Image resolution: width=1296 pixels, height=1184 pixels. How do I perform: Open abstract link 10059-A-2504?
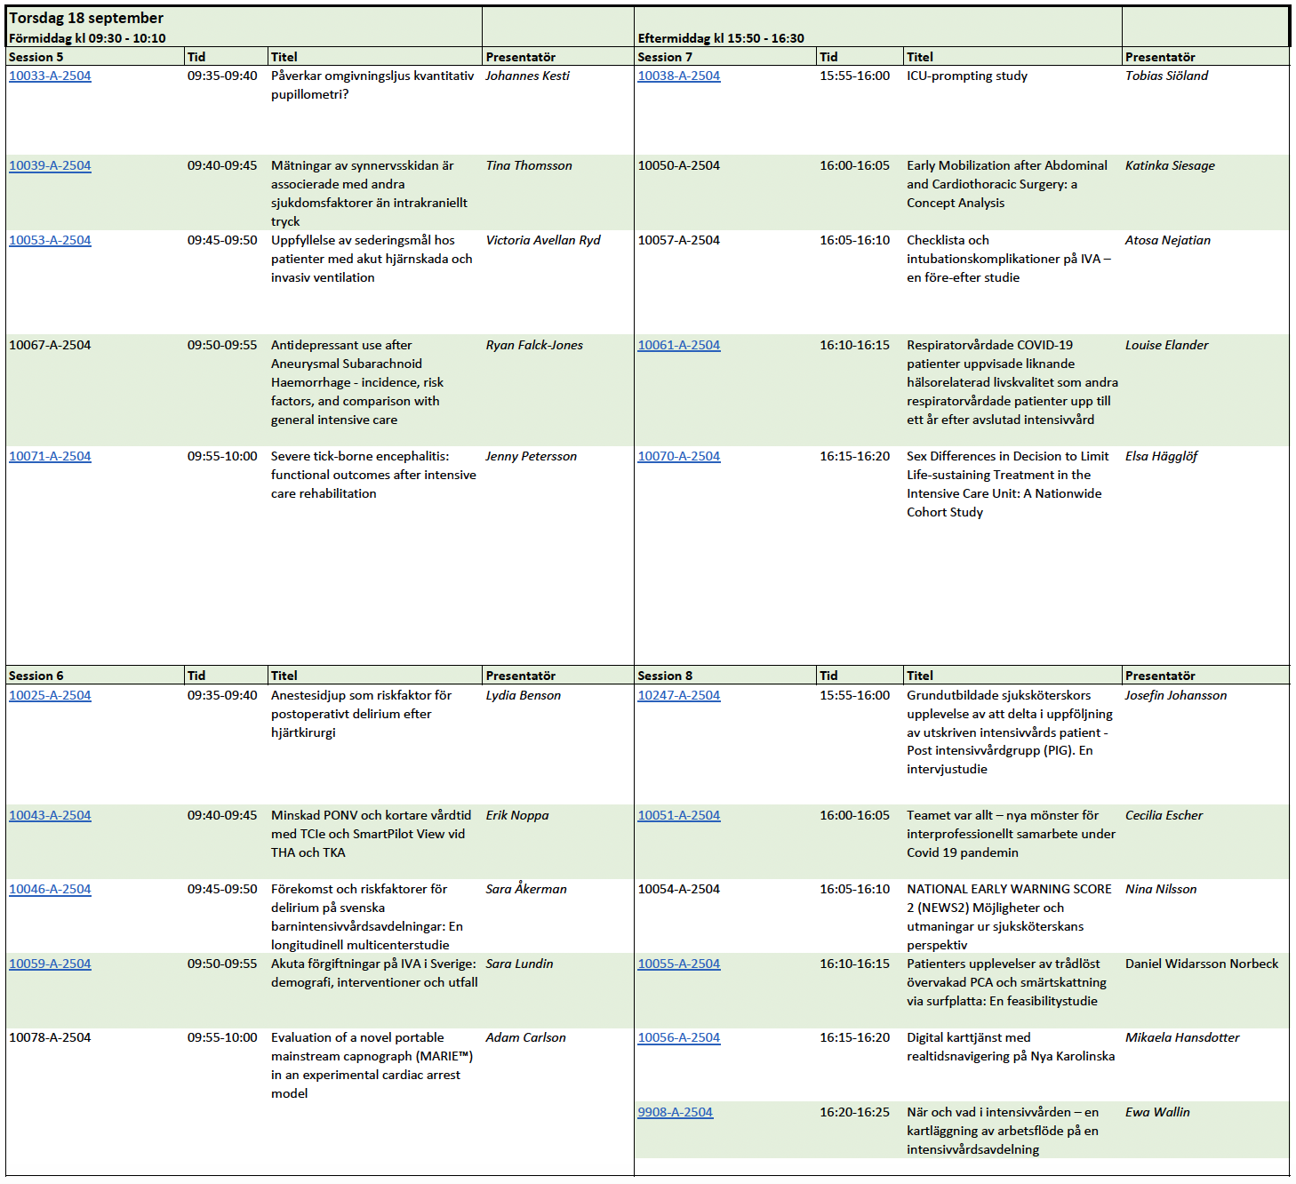click(x=50, y=964)
